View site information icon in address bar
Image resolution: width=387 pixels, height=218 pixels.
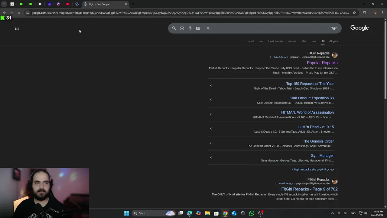[28, 13]
